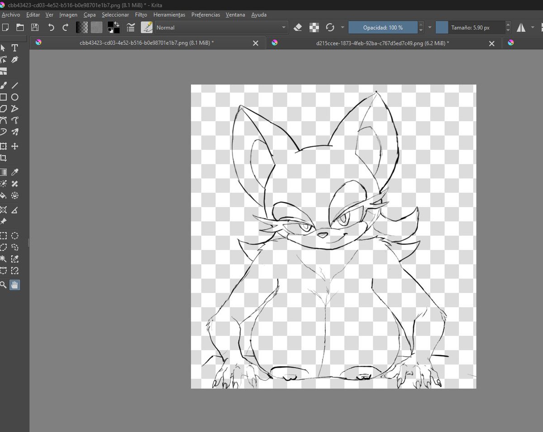Select the Line tool
Screen dimensions: 543x432
click(x=15, y=85)
